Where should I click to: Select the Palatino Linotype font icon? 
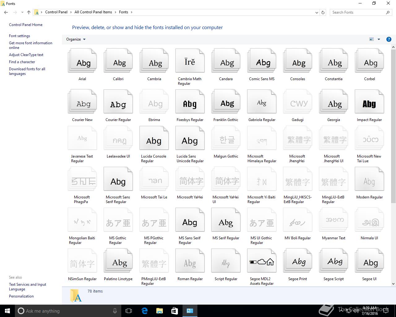point(118,261)
